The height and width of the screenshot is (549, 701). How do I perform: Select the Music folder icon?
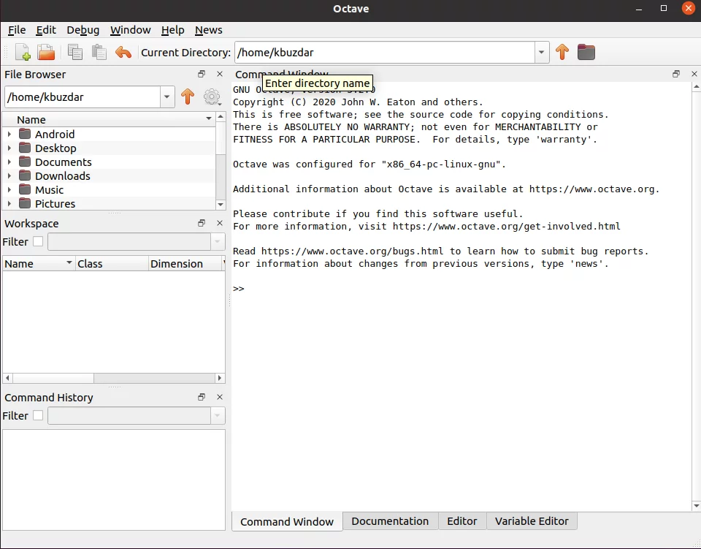pyautogui.click(x=25, y=189)
